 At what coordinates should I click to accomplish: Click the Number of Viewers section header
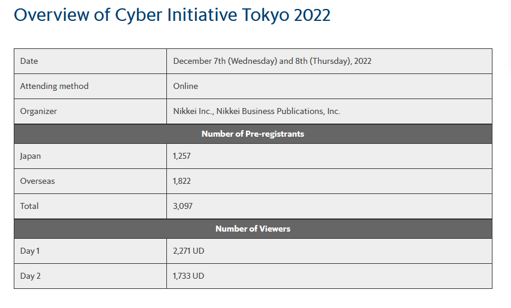[253, 229]
